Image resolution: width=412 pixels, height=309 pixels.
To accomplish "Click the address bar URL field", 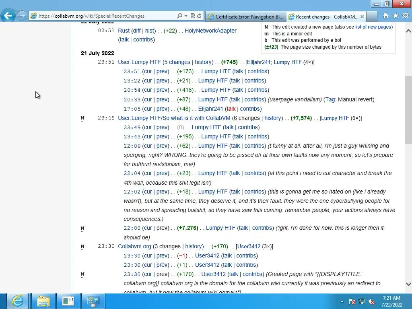I will pos(105,16).
